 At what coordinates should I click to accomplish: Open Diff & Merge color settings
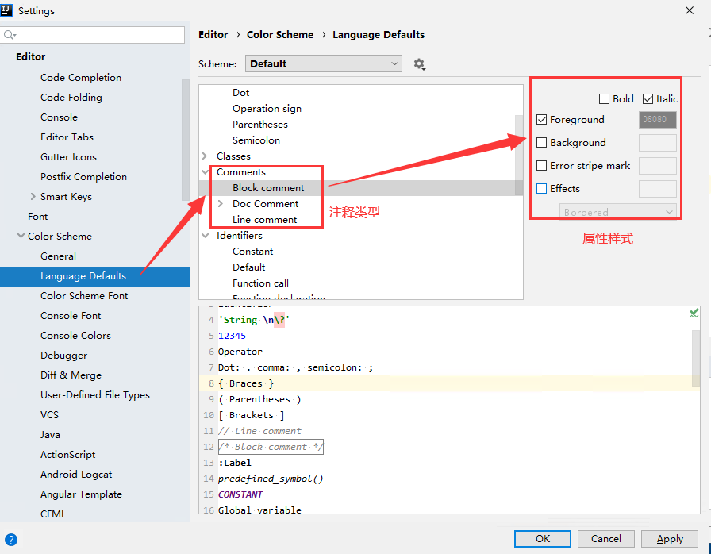pos(71,375)
